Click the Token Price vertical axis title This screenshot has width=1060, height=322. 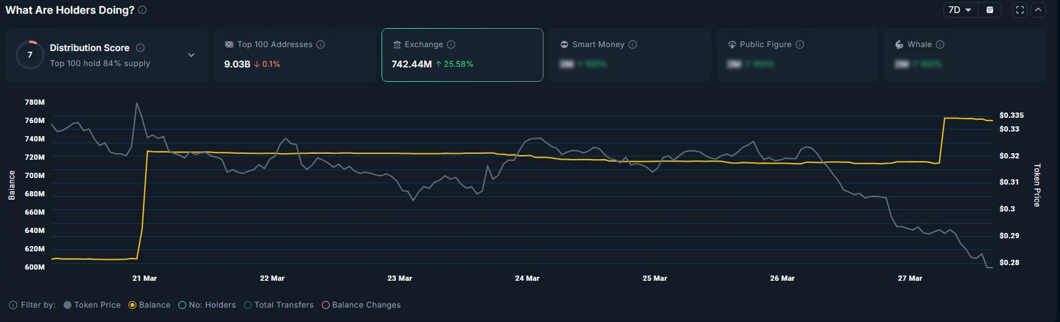tap(1037, 185)
